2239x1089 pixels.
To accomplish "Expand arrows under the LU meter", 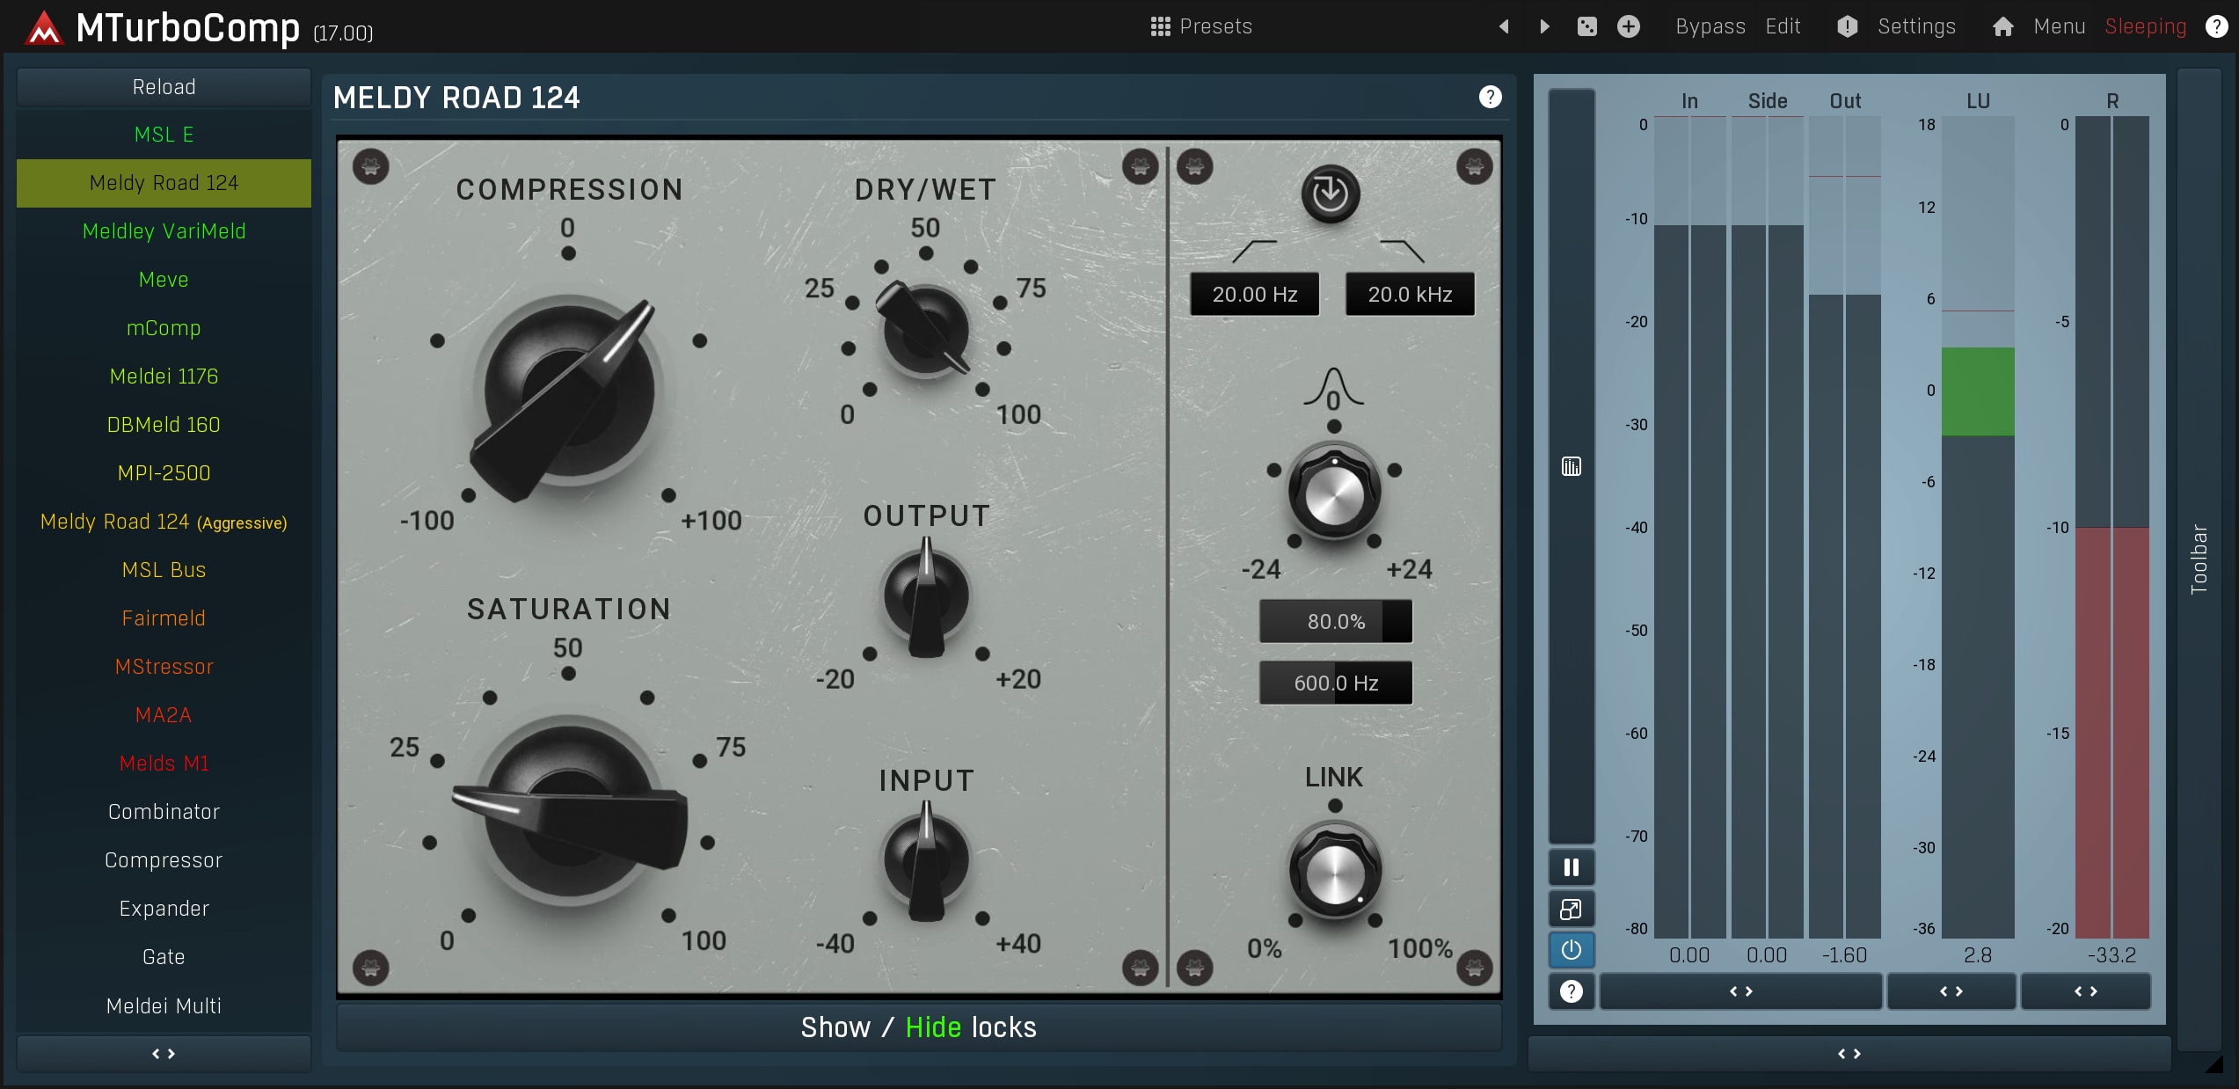I will 1951,991.
